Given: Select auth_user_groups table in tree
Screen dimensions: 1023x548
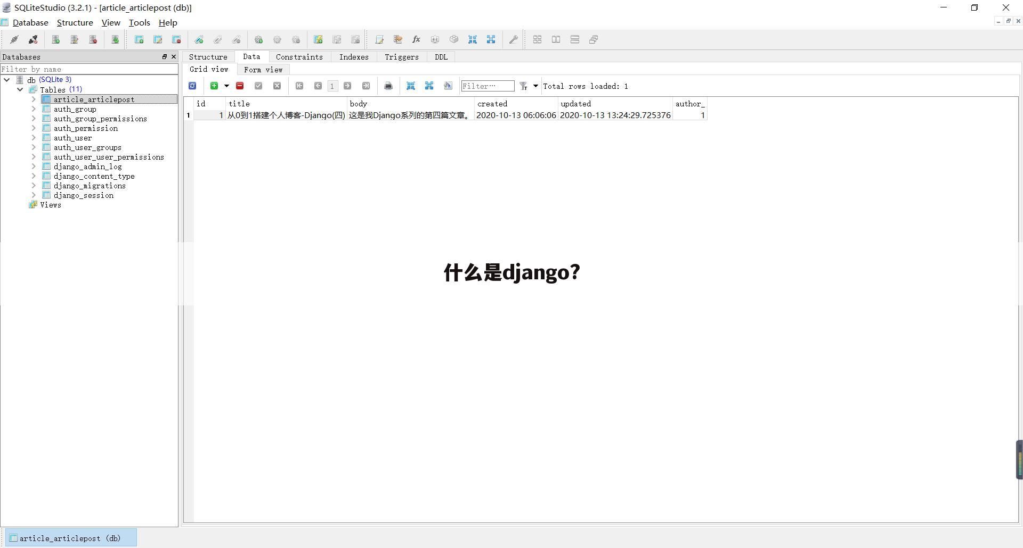Looking at the screenshot, I should (x=87, y=147).
